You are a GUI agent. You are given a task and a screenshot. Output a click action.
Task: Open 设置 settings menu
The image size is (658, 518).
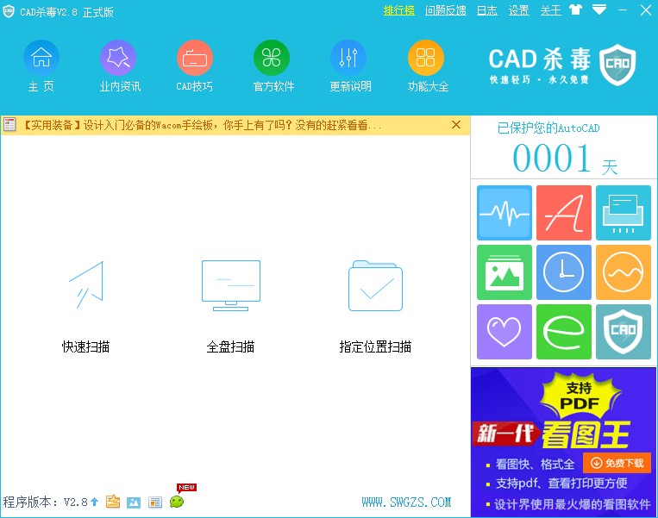[x=518, y=10]
